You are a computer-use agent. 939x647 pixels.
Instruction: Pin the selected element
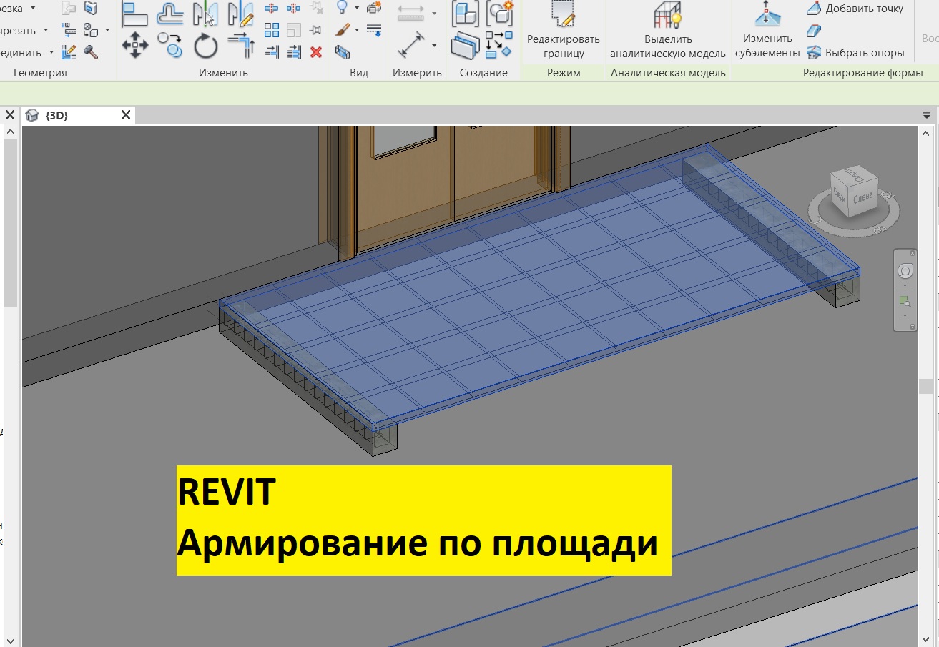tap(315, 30)
